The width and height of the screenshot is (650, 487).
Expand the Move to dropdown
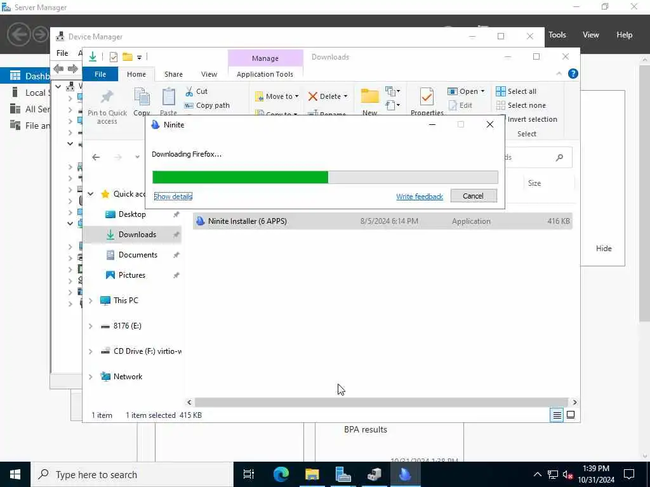click(297, 96)
